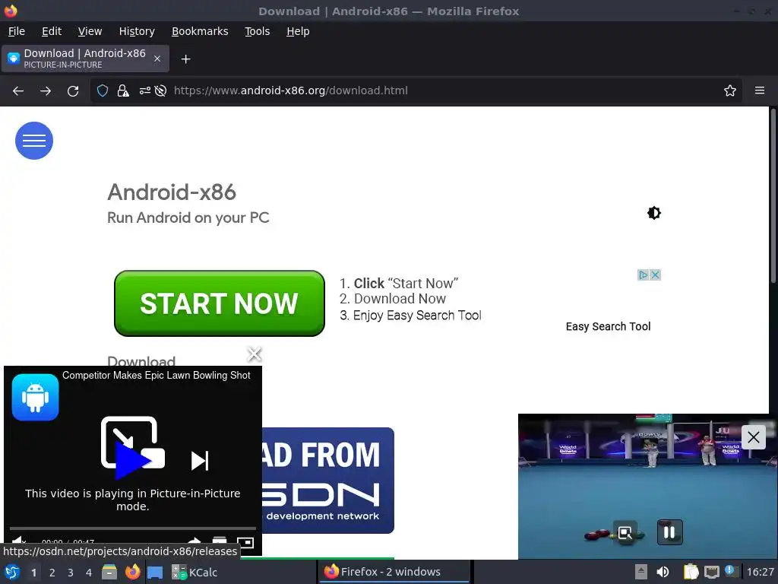
Task: Dismiss the video overlay with white X
Action: click(254, 354)
